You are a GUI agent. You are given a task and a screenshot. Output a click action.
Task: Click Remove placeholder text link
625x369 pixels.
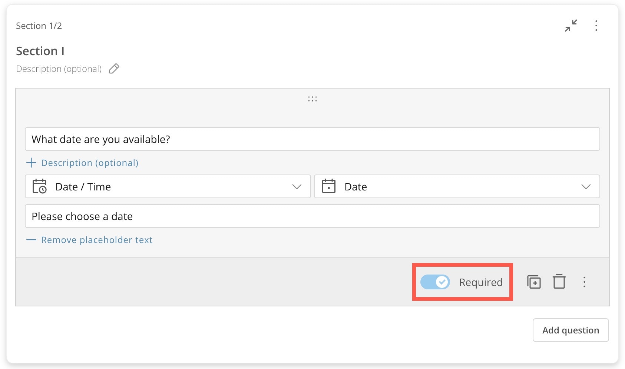pyautogui.click(x=89, y=240)
